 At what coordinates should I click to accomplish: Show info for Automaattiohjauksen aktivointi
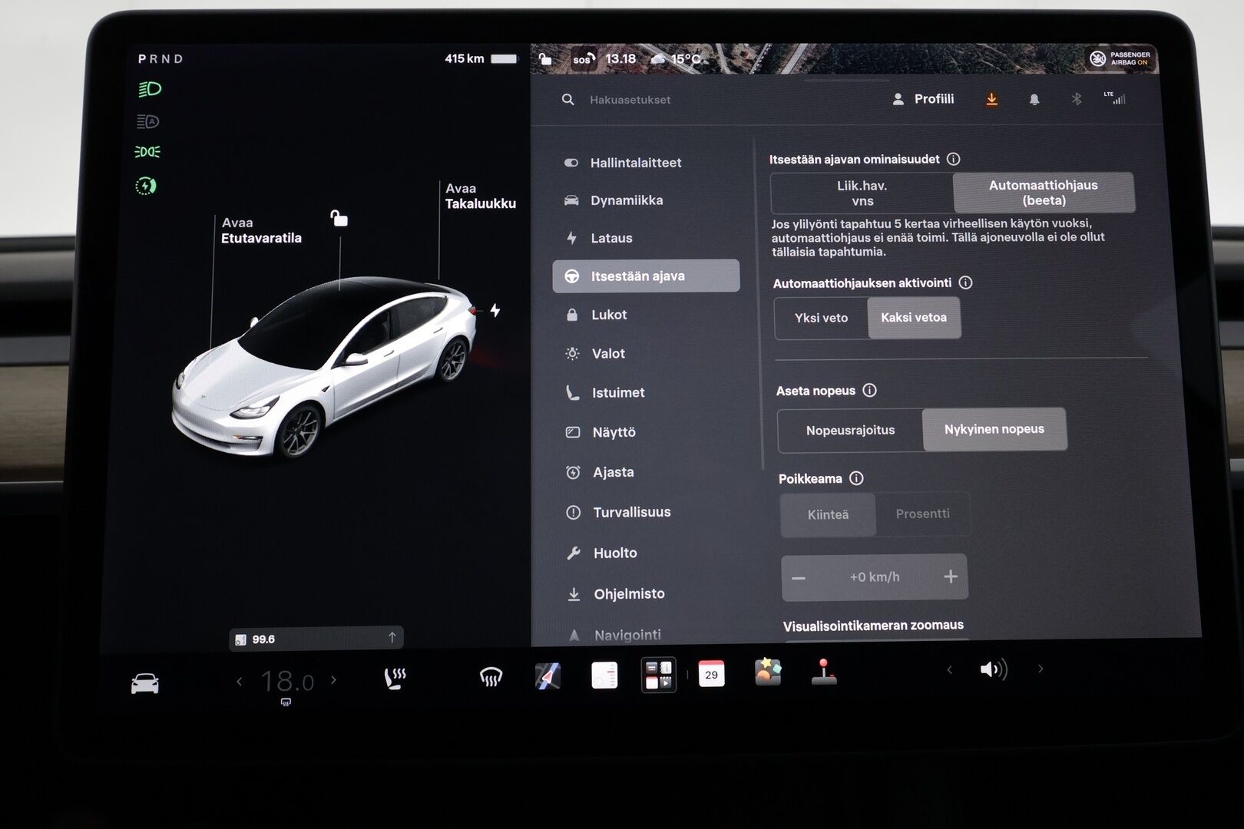coord(965,282)
